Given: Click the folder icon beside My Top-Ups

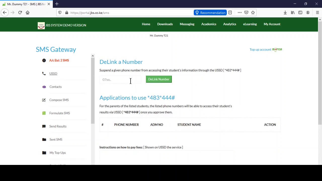Looking at the screenshot, I should (x=44, y=153).
